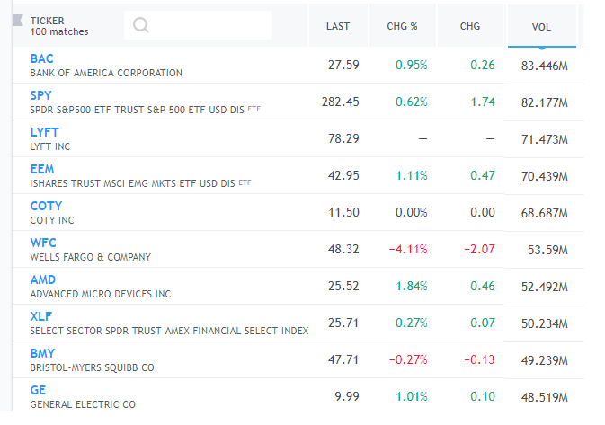Image resolution: width=605 pixels, height=425 pixels.
Task: Focus the ticker search input field
Action: coord(198,25)
